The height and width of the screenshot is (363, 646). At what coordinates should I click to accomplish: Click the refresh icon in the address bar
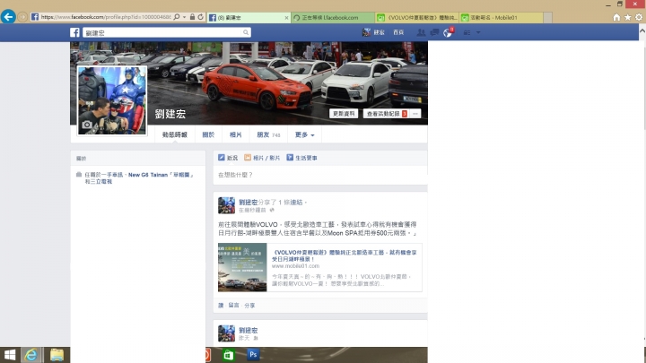click(x=201, y=17)
